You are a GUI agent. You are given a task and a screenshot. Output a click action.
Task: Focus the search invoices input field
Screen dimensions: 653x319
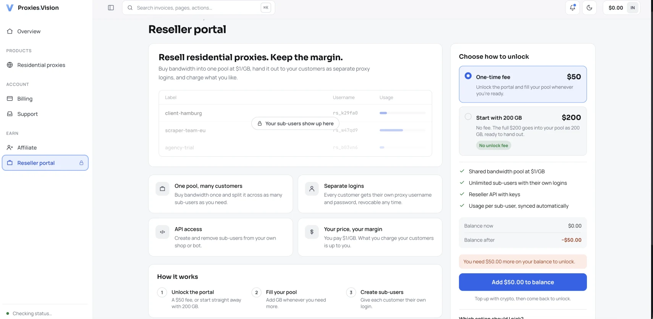199,8
